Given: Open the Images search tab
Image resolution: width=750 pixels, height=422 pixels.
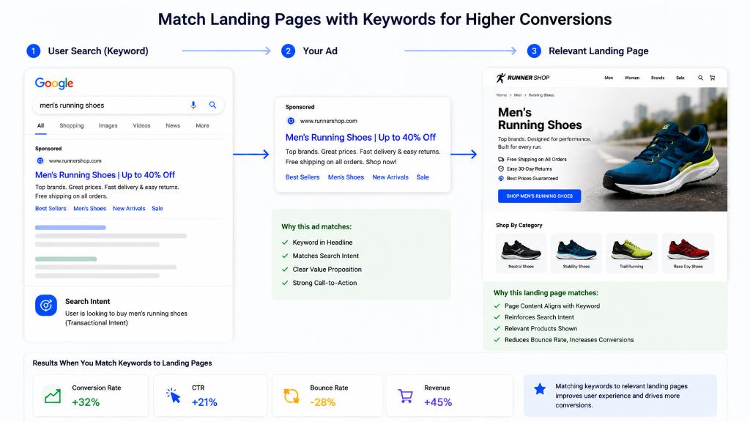Looking at the screenshot, I should click(x=108, y=125).
